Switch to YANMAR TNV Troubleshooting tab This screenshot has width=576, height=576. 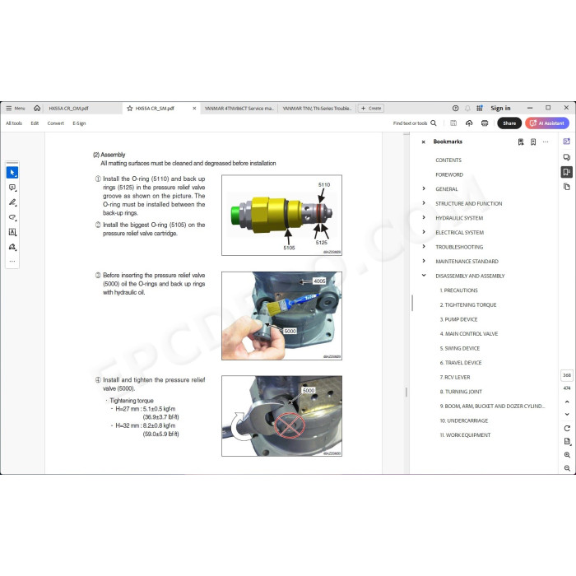click(x=317, y=109)
